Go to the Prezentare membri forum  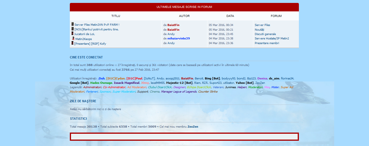coord(267,43)
